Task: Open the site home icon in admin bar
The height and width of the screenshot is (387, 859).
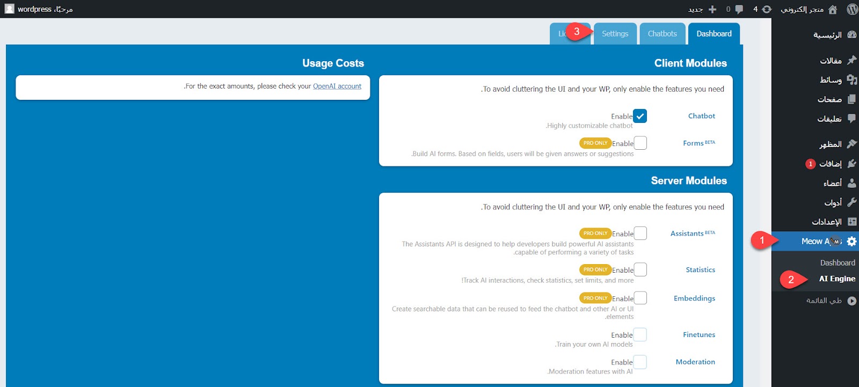Action: click(x=833, y=9)
